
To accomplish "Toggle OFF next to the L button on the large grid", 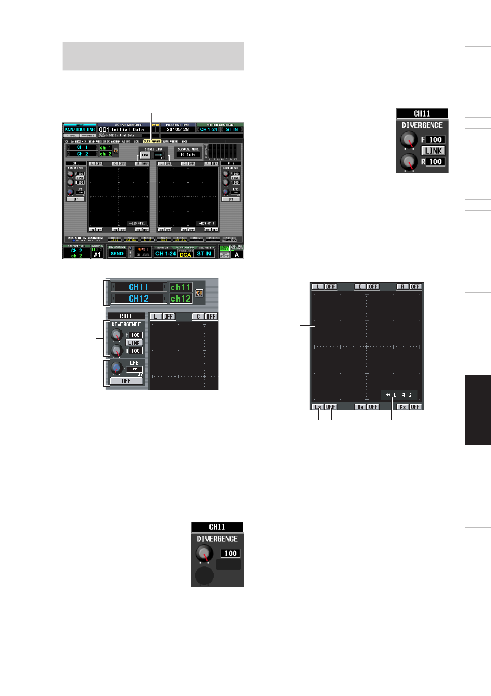I will pyautogui.click(x=330, y=287).
